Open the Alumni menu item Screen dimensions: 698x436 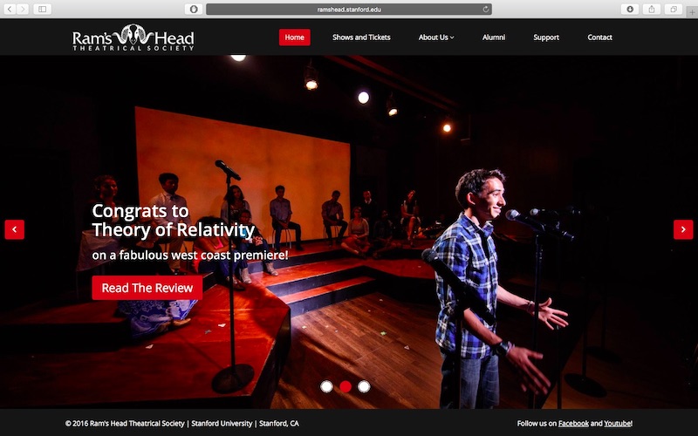[494, 37]
